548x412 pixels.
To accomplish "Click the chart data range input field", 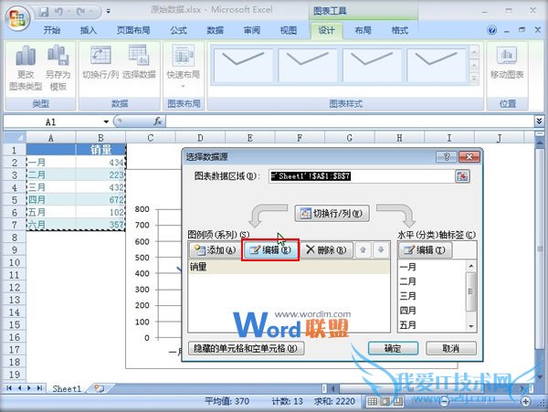I will pos(361,176).
